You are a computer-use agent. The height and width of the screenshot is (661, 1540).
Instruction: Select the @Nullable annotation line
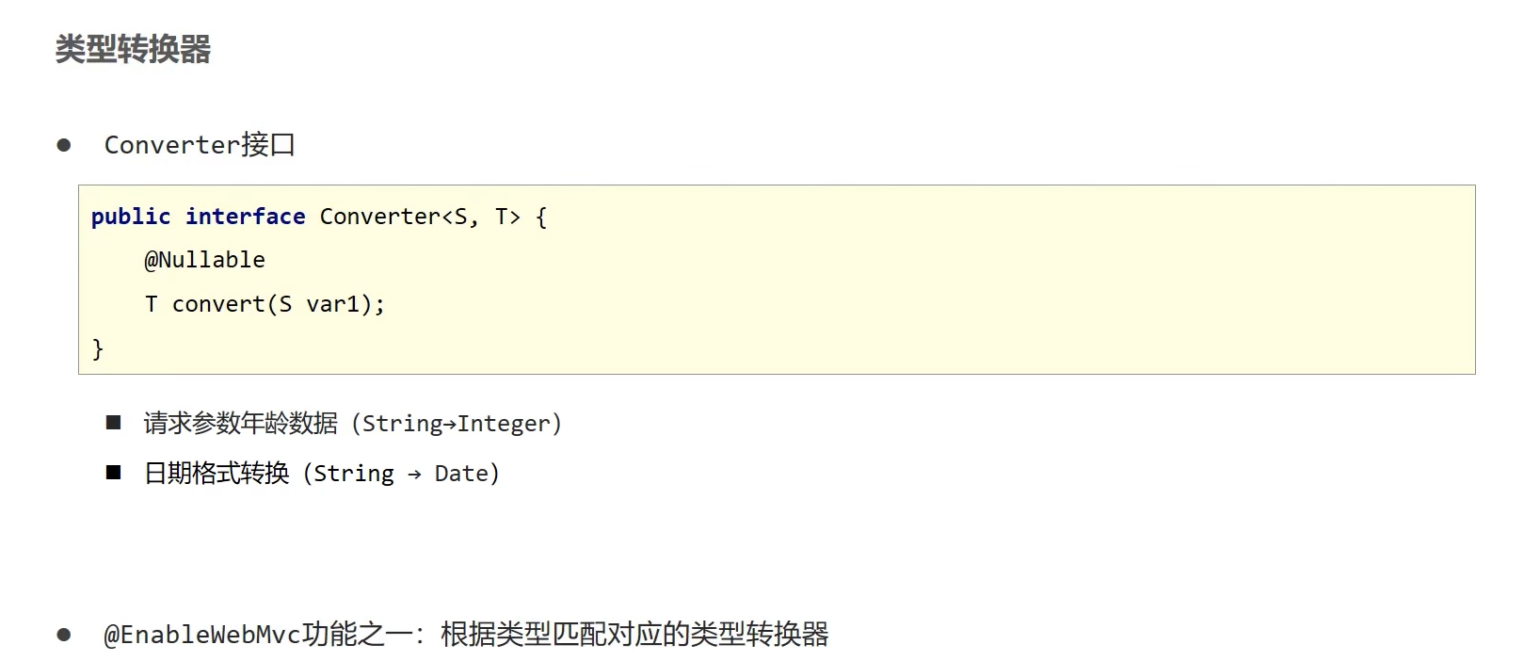click(204, 260)
